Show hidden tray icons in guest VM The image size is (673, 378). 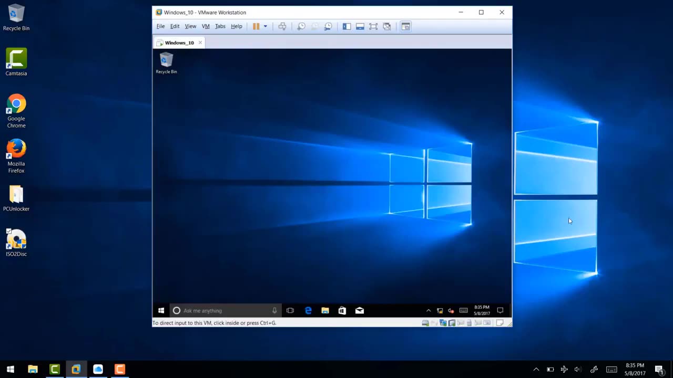(x=429, y=310)
